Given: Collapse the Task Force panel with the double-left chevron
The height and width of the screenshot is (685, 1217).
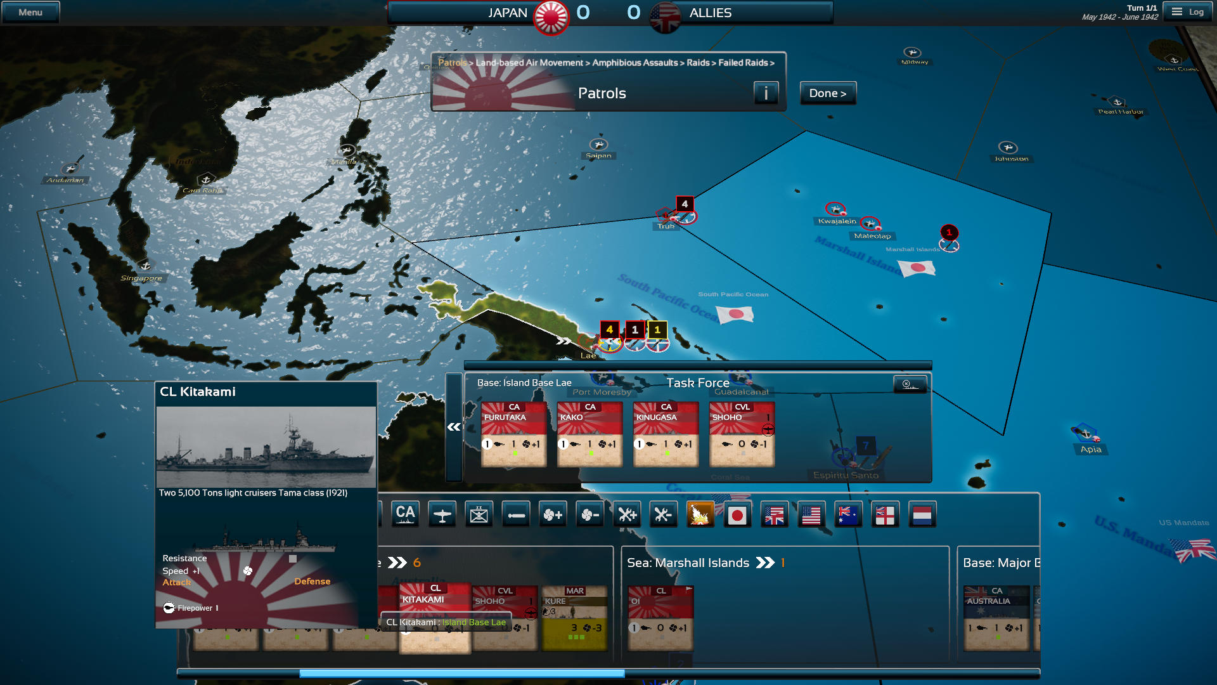Looking at the screenshot, I should coord(454,427).
